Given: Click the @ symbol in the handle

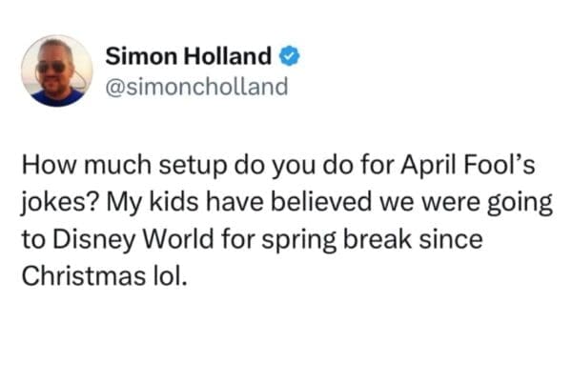Looking at the screenshot, I should (112, 87).
